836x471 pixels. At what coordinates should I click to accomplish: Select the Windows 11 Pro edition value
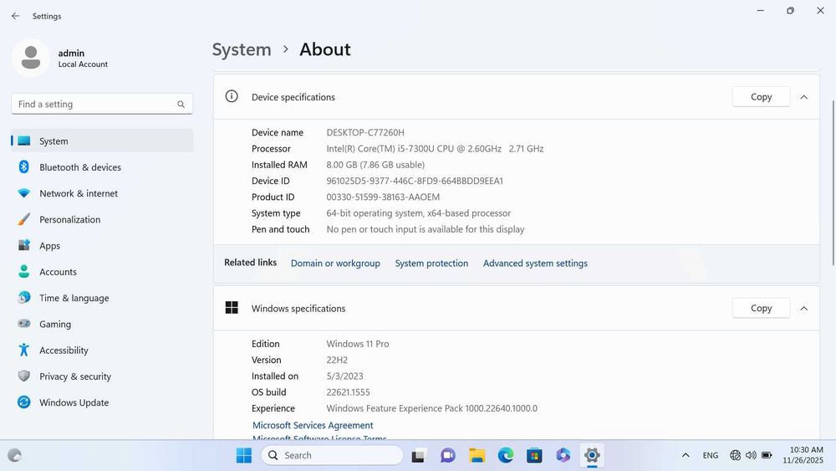(x=358, y=344)
